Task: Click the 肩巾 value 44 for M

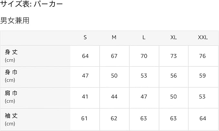Action: click(114, 97)
